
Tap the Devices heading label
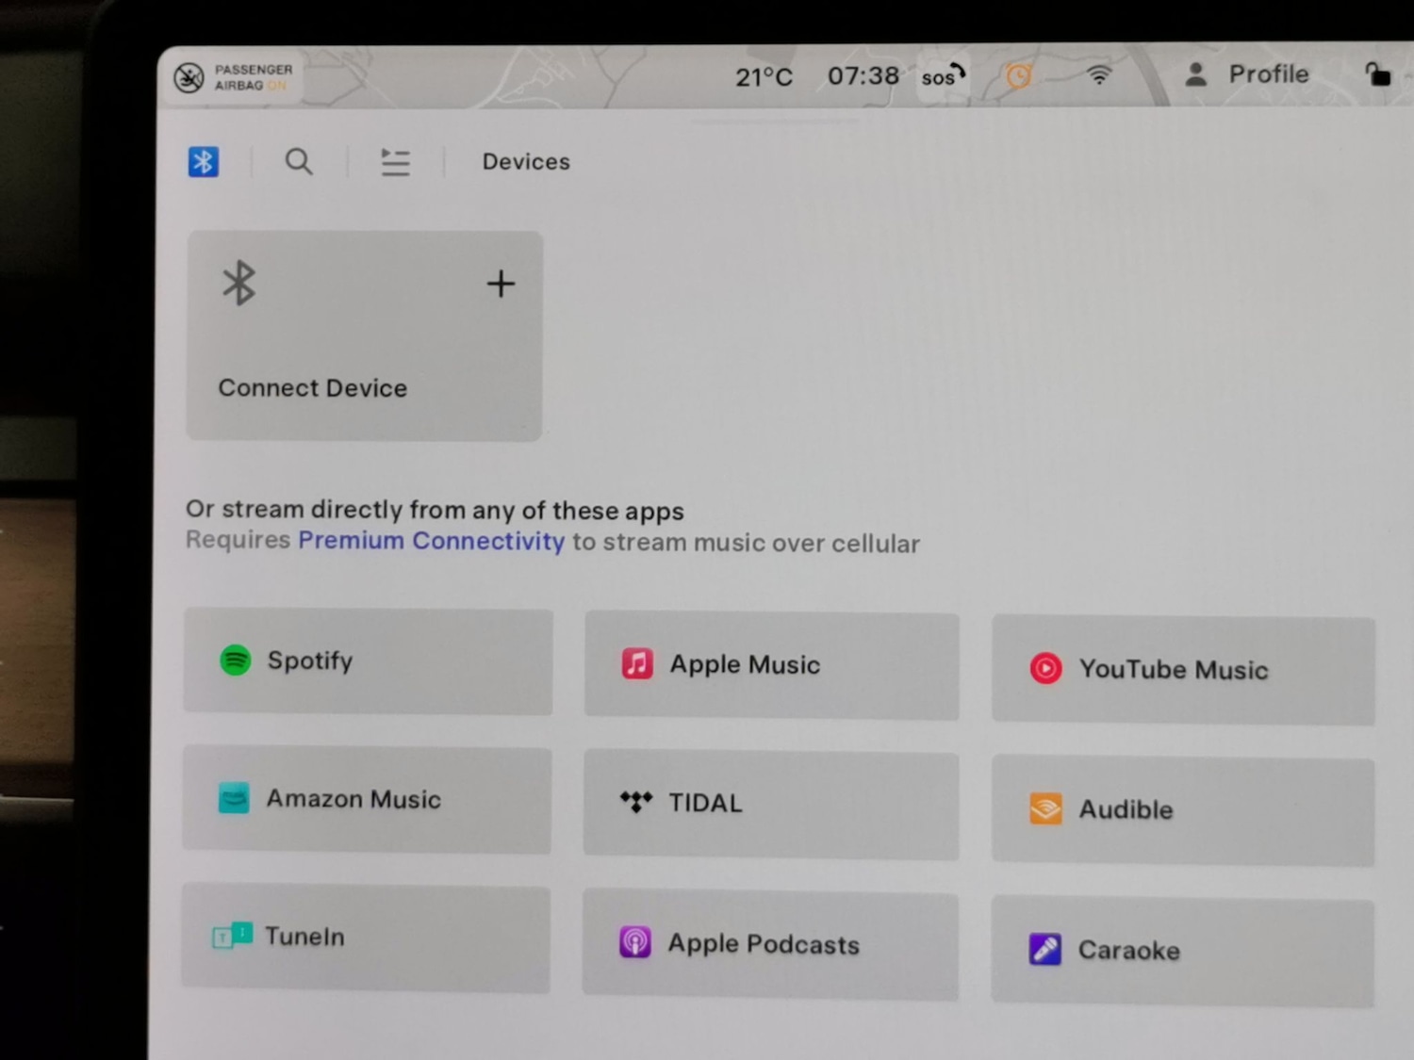point(526,162)
